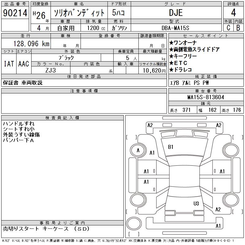Select sales point ★ETC
Image resolution: width=245 pixels, height=245 pixels.
click(178, 63)
